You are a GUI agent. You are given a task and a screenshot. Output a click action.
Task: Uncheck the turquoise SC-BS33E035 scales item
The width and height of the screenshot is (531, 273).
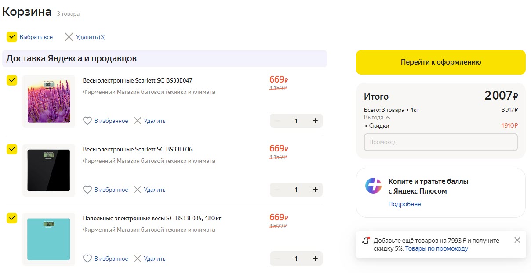point(12,218)
